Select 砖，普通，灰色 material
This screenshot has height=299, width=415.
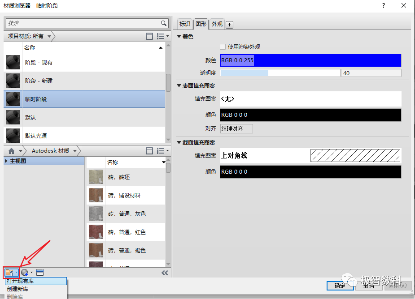[126, 214]
